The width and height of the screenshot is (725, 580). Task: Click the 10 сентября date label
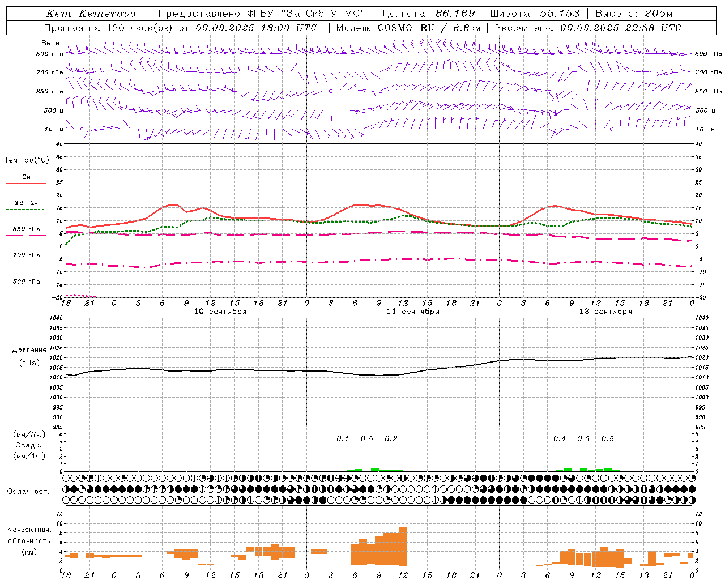[x=220, y=311]
